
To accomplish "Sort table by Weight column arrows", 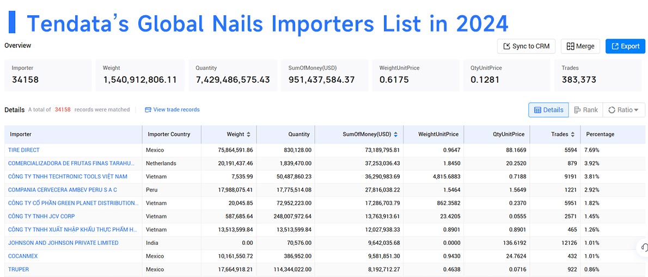I will click(248, 134).
